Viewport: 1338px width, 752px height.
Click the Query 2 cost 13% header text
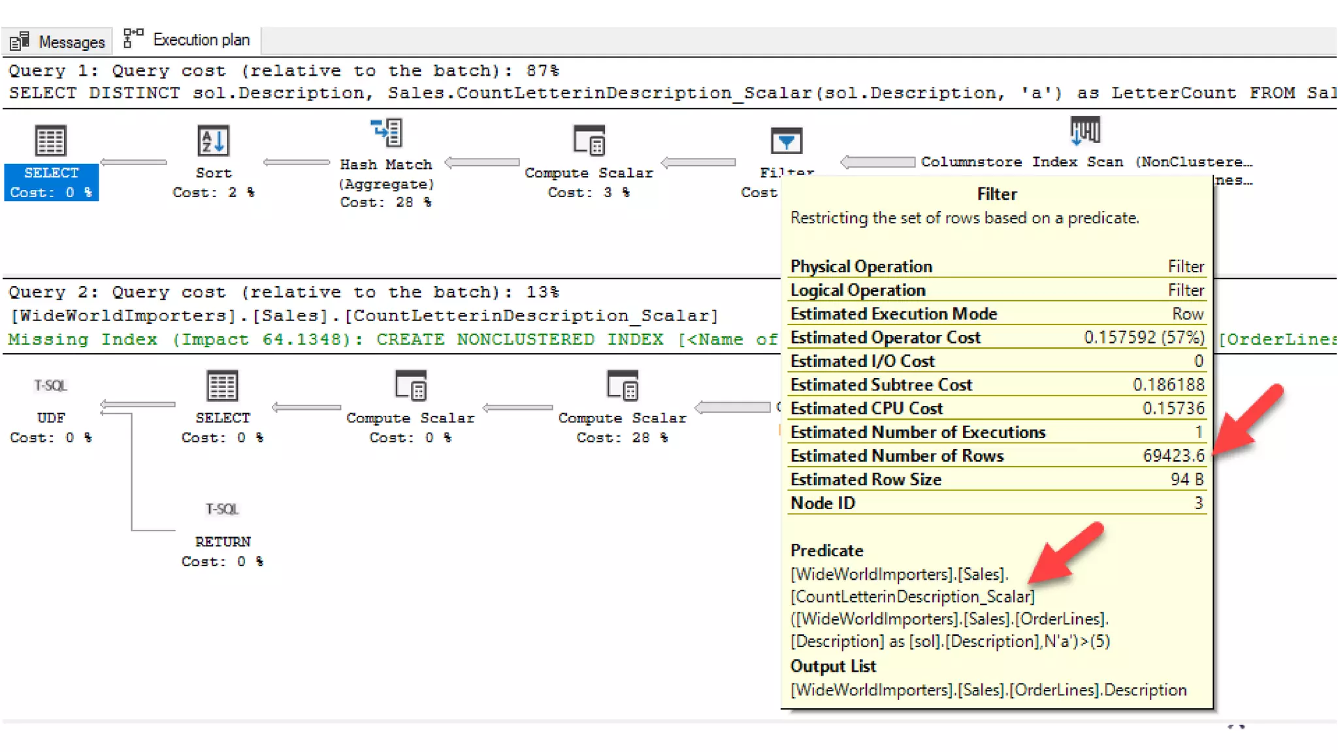(284, 292)
